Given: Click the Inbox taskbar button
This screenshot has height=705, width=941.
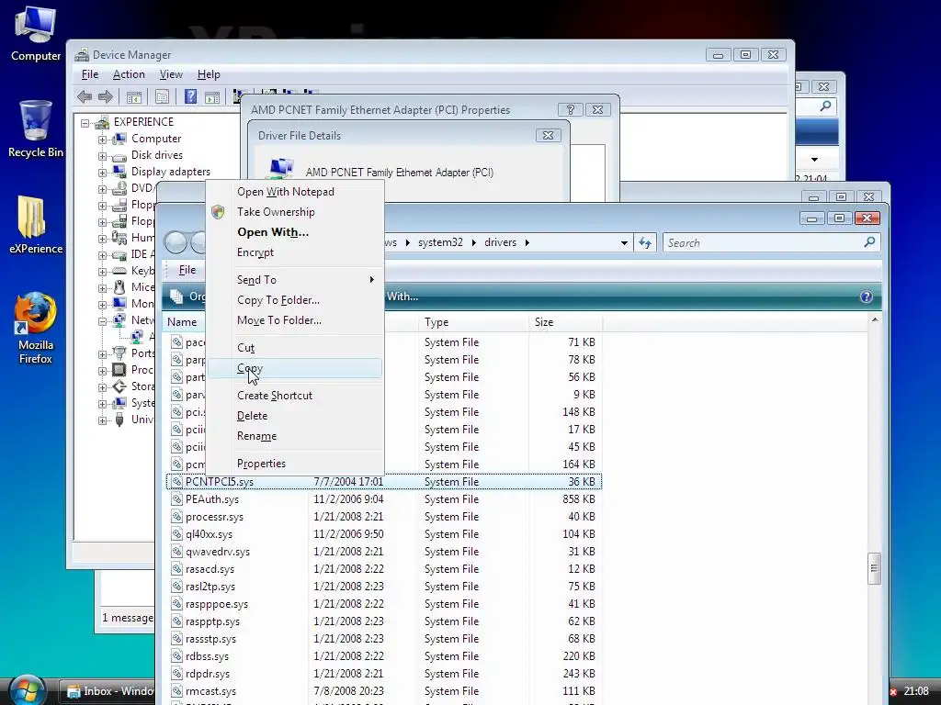Looking at the screenshot, I should click(x=109, y=691).
